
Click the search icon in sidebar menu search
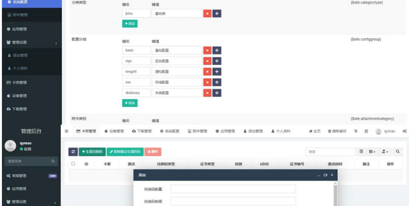click(x=54, y=161)
